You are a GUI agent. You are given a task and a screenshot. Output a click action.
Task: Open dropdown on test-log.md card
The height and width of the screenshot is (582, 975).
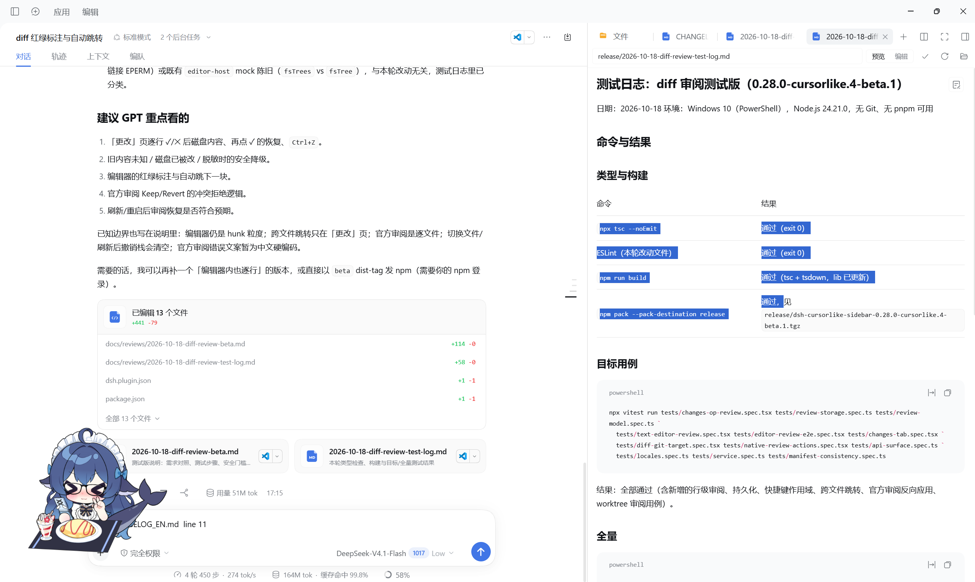[x=474, y=456]
